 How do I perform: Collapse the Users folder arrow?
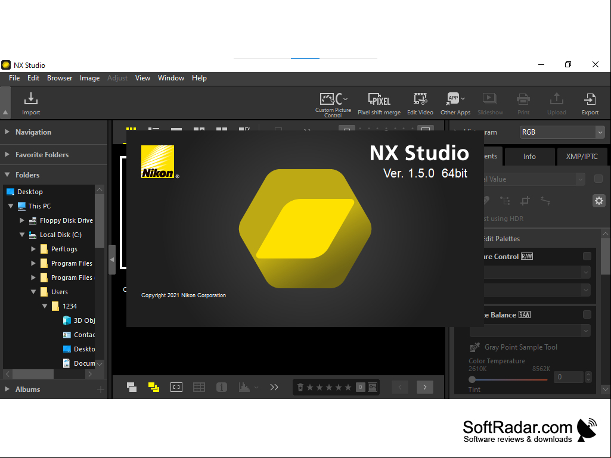[33, 292]
